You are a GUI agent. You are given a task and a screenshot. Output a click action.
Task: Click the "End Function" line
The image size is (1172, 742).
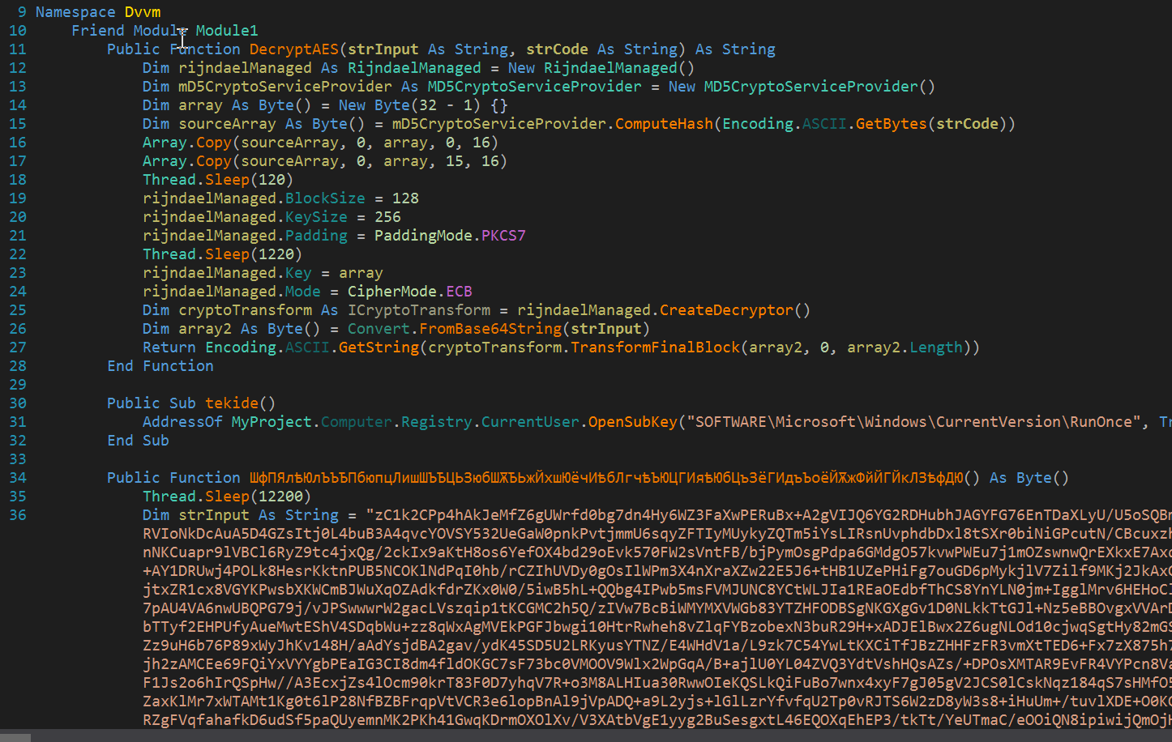pyautogui.click(x=160, y=366)
